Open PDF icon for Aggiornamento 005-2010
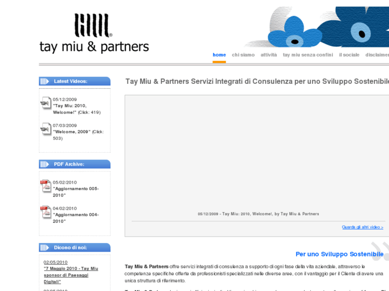The height and width of the screenshot is (291, 389). pyautogui.click(x=45, y=186)
